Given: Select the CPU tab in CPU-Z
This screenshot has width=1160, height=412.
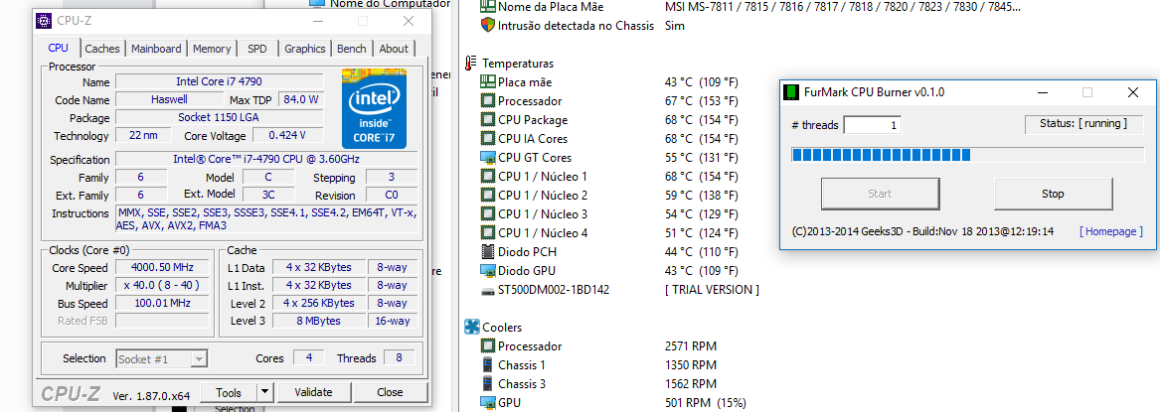Looking at the screenshot, I should point(59,48).
